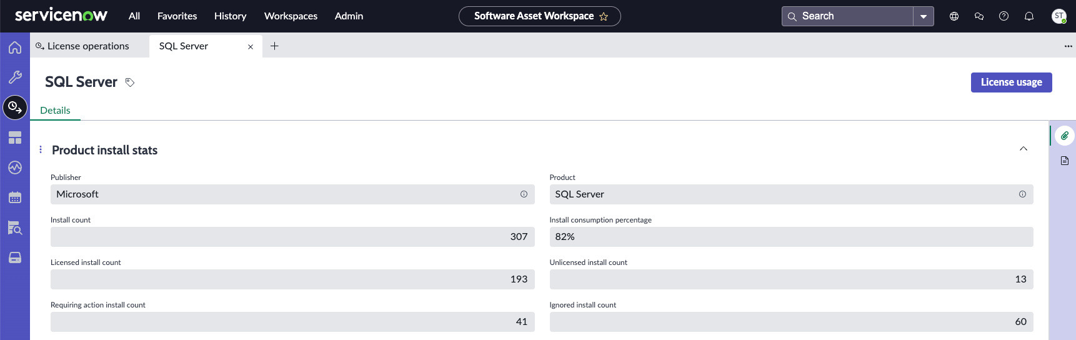Open the ST user avatar menu
The image size is (1076, 340).
coord(1059,16)
